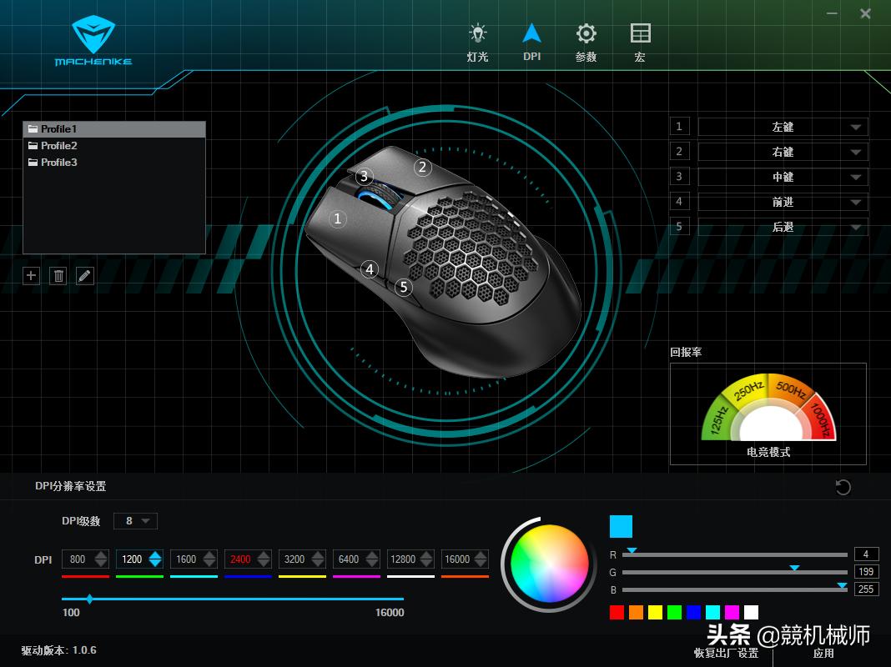Click the delete profile trash icon

[x=58, y=276]
